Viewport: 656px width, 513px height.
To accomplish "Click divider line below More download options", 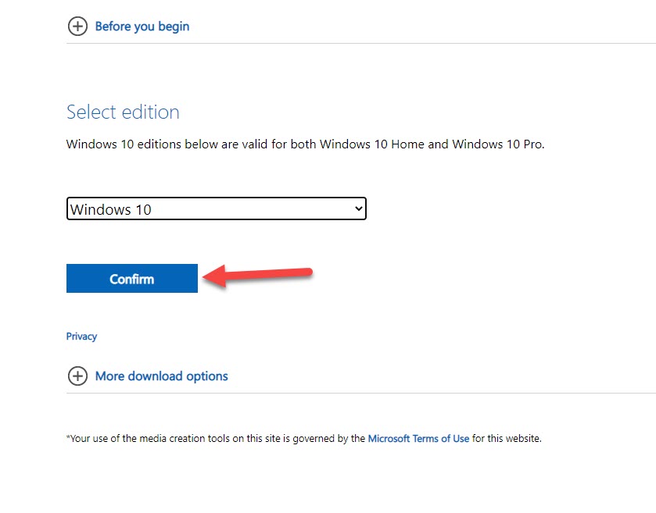I will 360,394.
